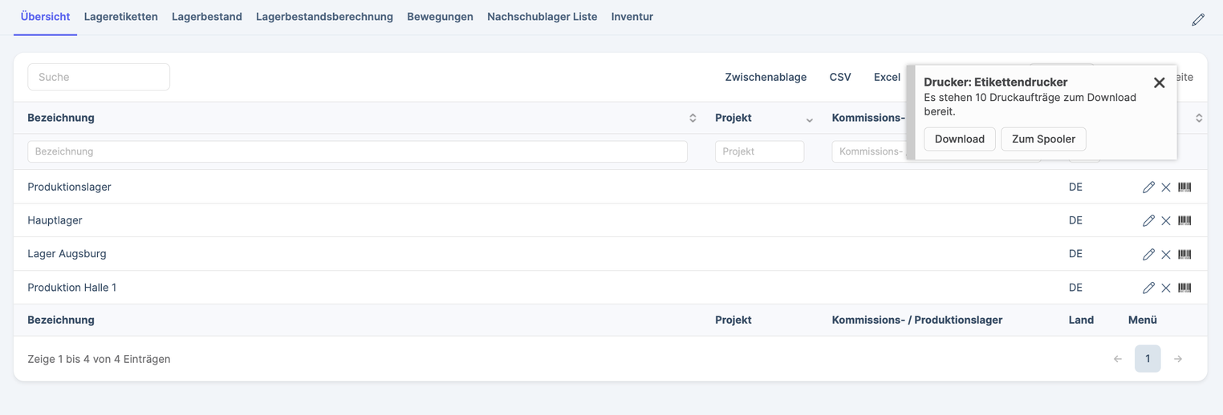
Task: Select page 1 in pagination
Action: tap(1147, 359)
